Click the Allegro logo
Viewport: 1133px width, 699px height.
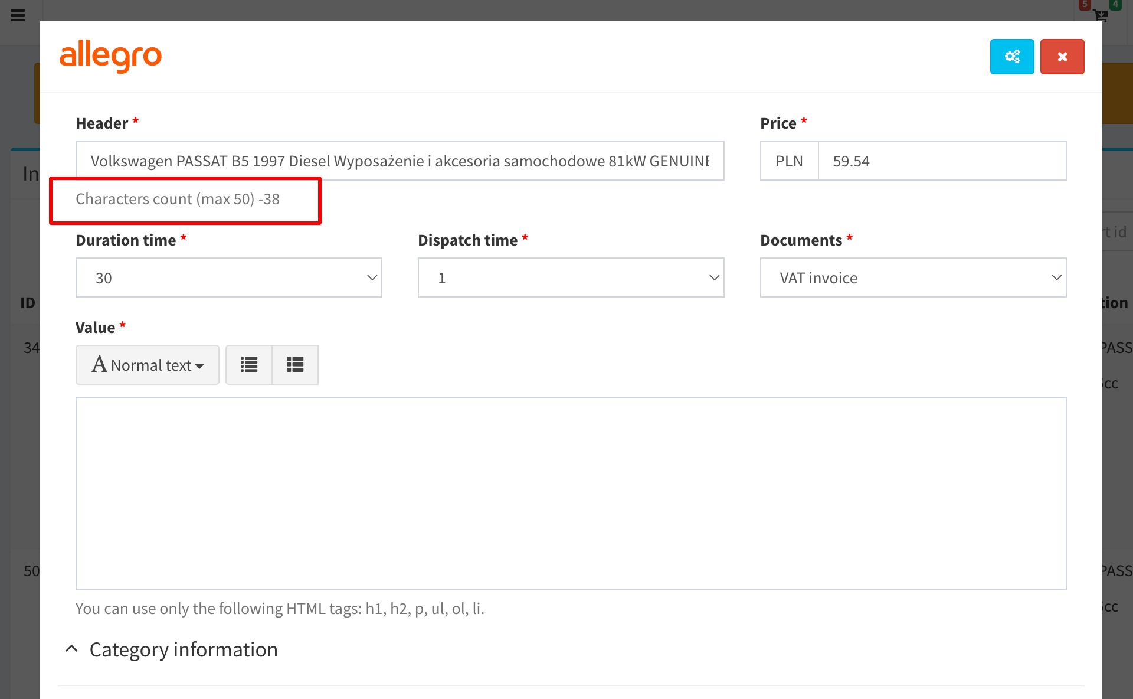click(x=110, y=56)
